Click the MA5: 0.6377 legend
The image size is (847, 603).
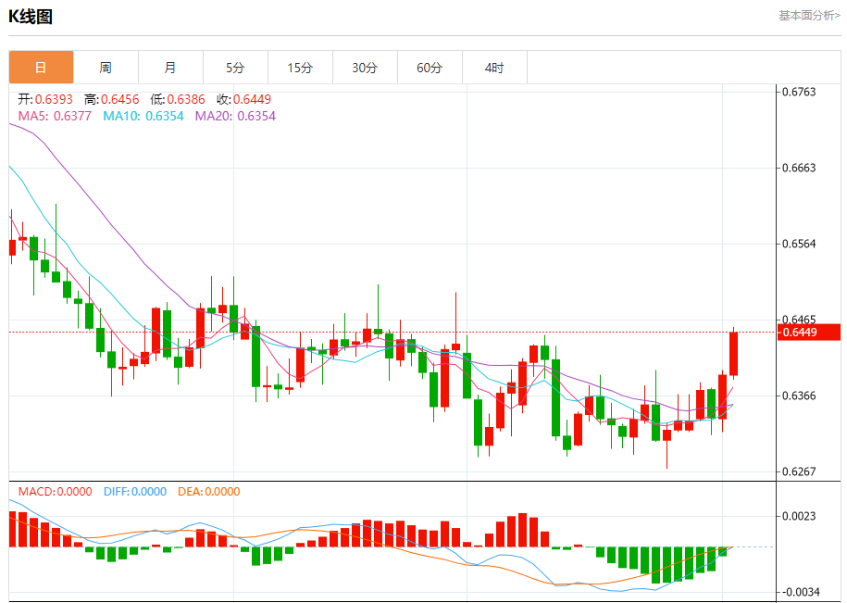(x=55, y=116)
